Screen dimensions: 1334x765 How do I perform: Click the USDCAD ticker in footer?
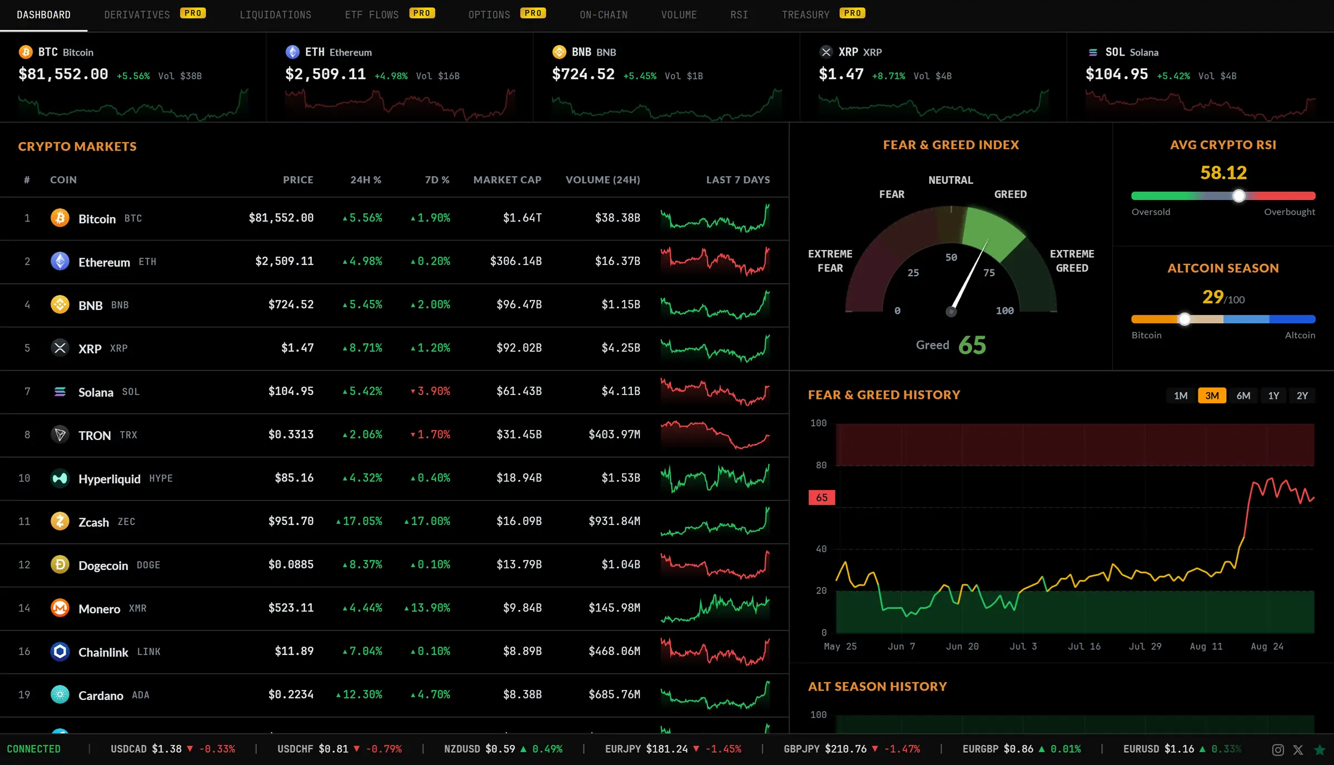173,749
